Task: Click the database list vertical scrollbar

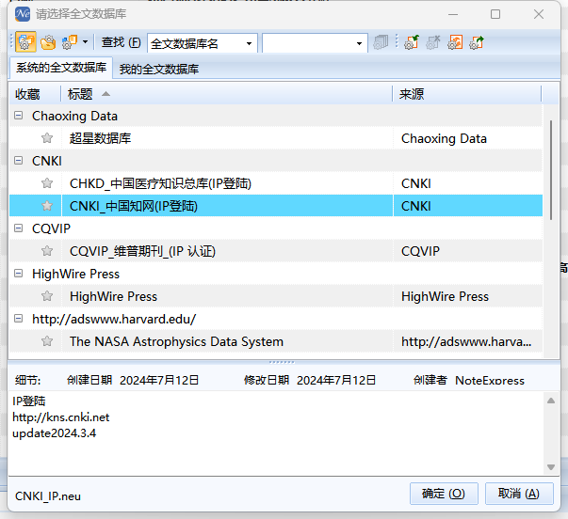Action: coord(551,170)
